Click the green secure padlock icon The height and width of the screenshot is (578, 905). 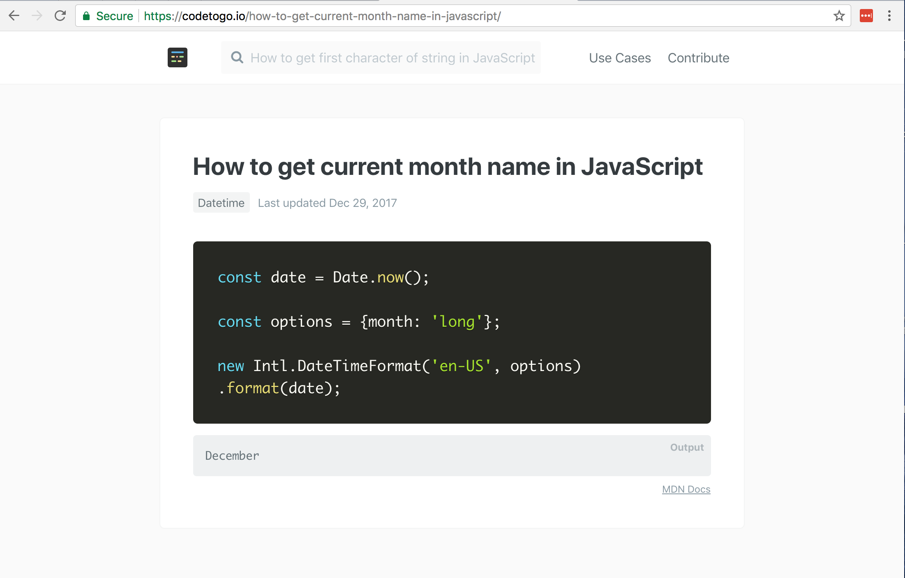click(86, 16)
